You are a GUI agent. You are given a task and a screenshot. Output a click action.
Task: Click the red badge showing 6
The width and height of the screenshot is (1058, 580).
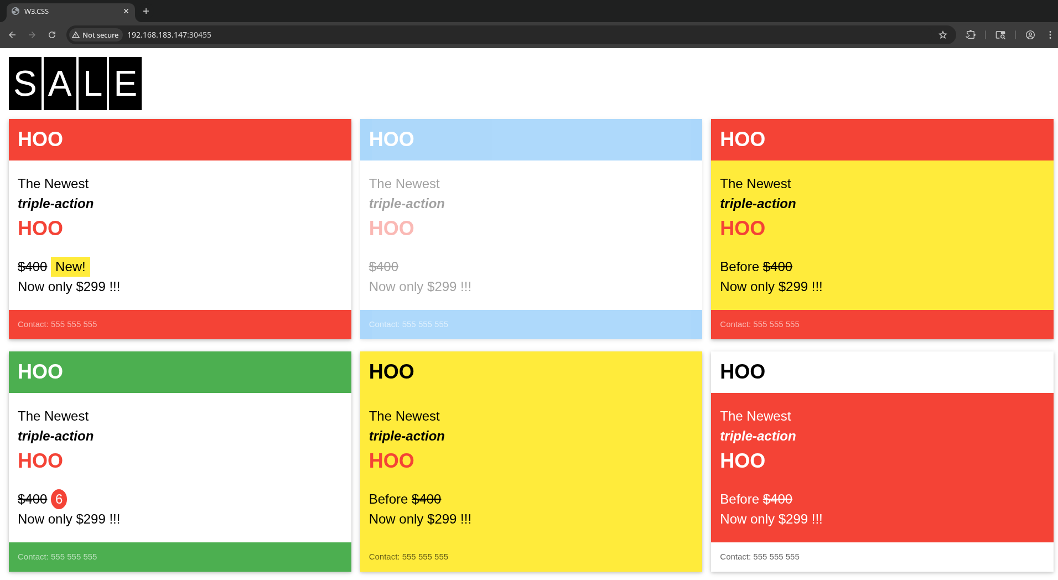point(59,499)
